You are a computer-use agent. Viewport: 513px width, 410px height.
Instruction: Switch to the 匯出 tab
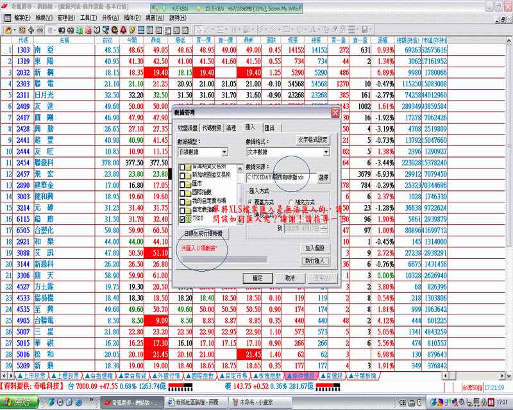click(269, 128)
